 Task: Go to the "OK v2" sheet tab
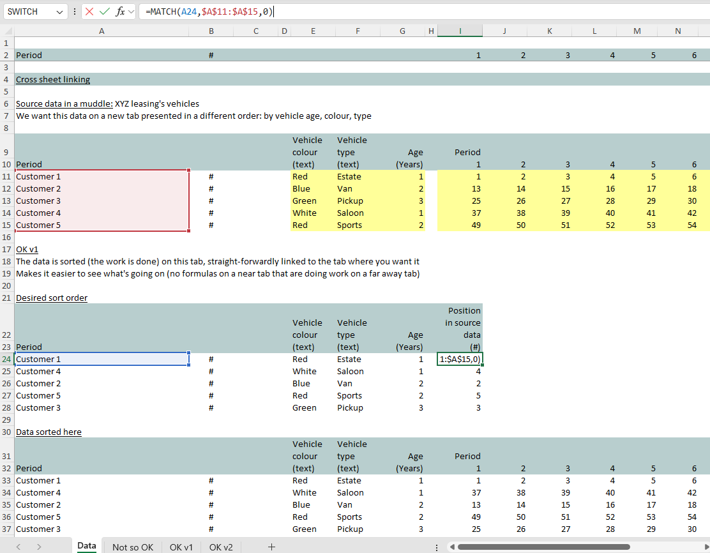(x=221, y=547)
